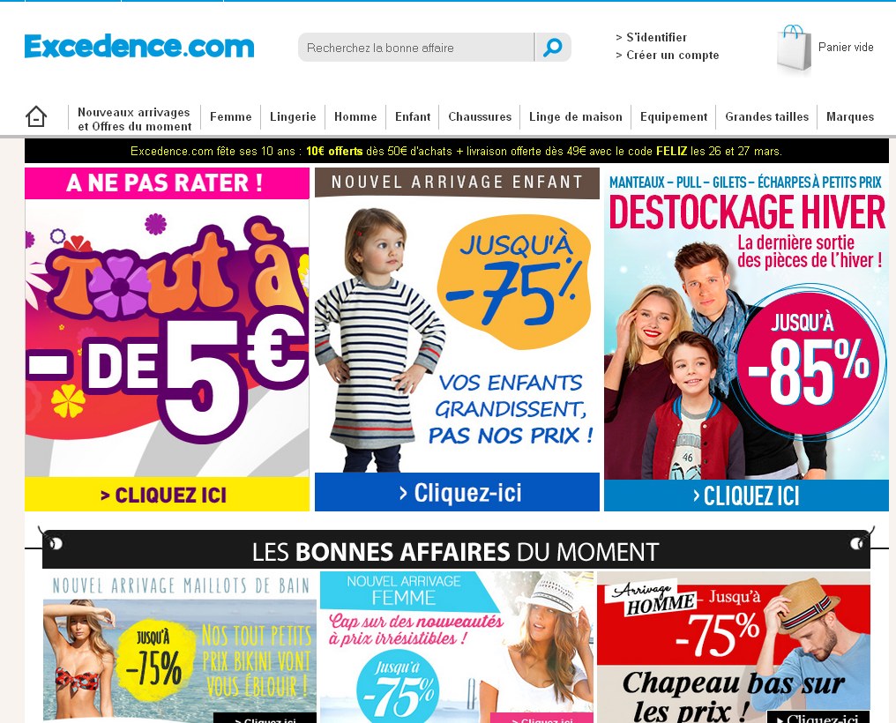Click the Arrivage Homme -75% banner
The width and height of the screenshot is (896, 723).
pyautogui.click(x=734, y=647)
